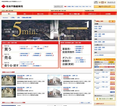Set text size to 小
Viewport: 117px width, 106px height.
100,2
